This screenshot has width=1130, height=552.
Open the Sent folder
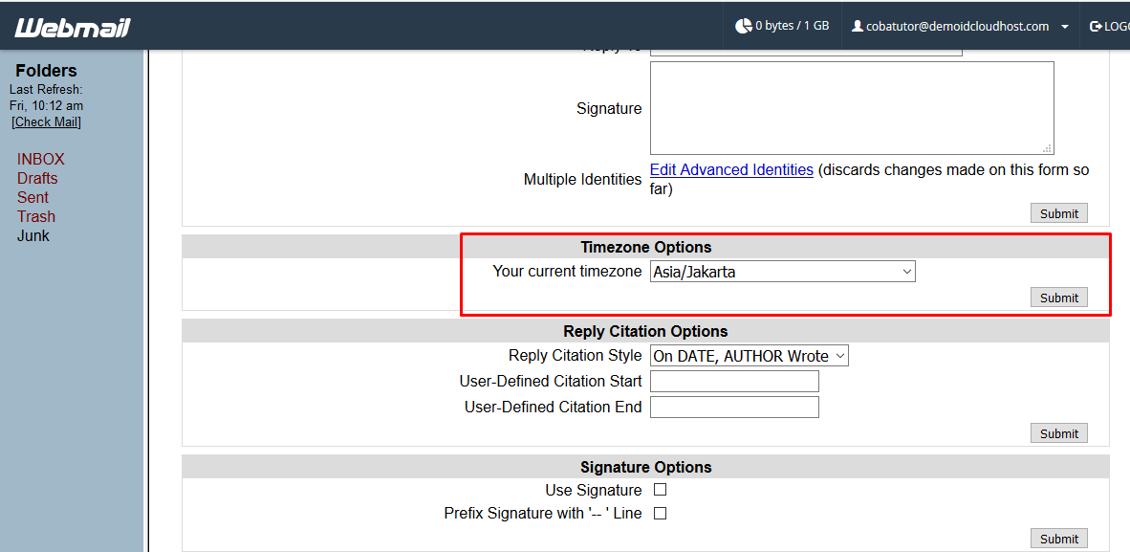pos(33,197)
